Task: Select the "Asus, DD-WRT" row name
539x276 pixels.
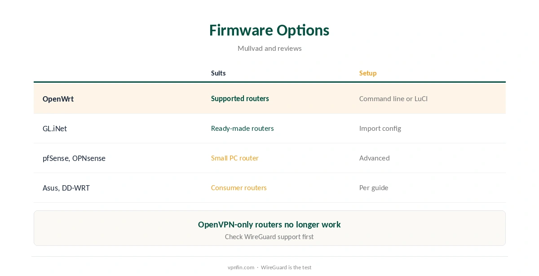Action: (x=66, y=188)
